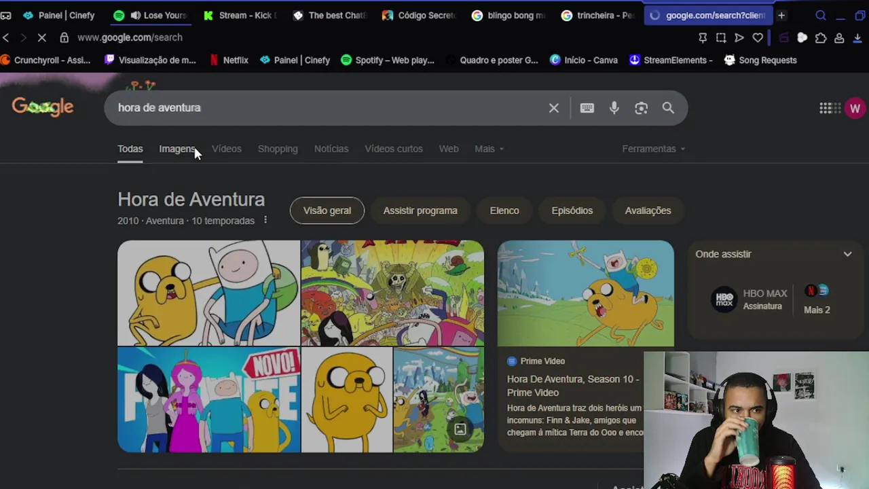This screenshot has height=489, width=869.
Task: Click the heart bookmark icon in toolbar
Action: coord(758,38)
